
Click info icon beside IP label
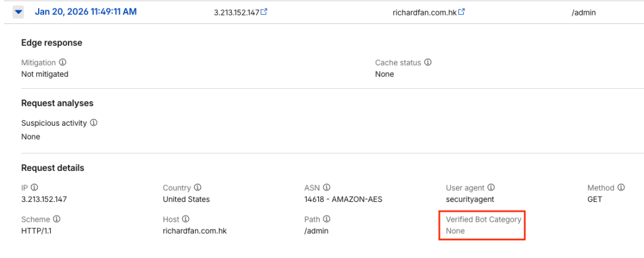pyautogui.click(x=35, y=188)
